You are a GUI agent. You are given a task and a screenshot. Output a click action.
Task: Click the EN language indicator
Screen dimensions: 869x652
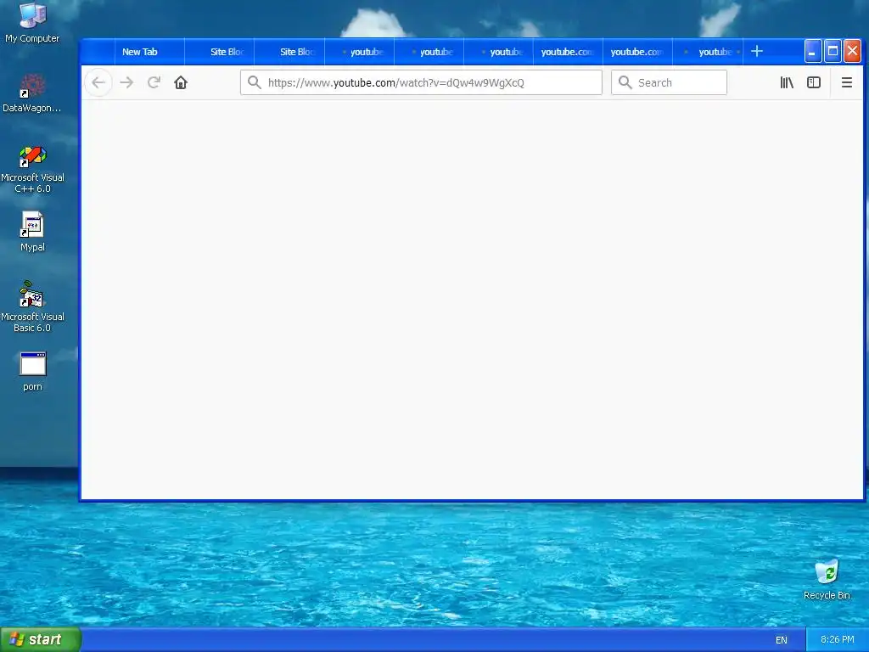[x=782, y=640]
